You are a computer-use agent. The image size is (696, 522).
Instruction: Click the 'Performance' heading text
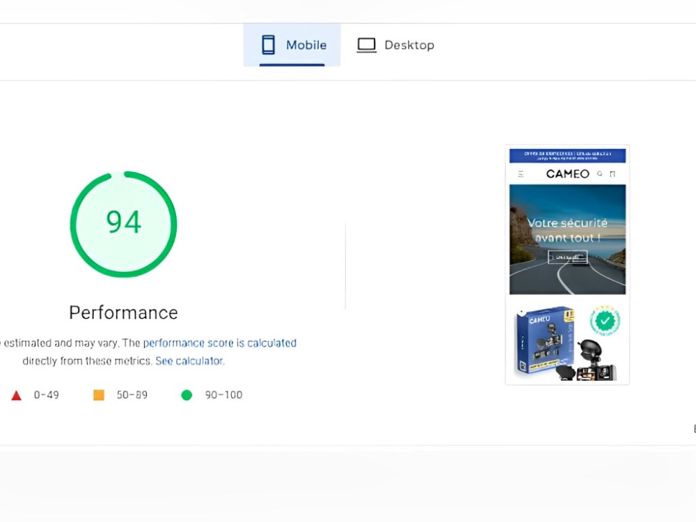(123, 313)
